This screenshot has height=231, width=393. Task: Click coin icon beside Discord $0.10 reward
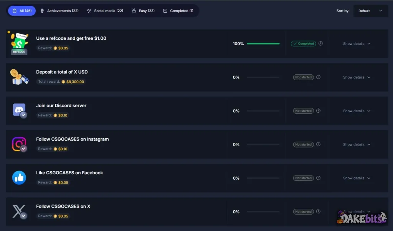(55, 115)
